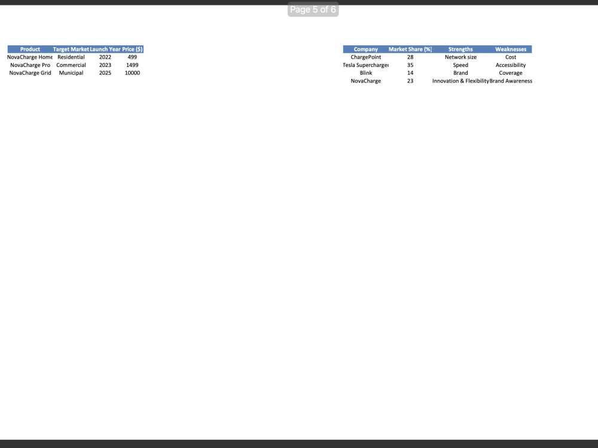
Task: Click the Accessibility weaknesses cell
Action: 511,65
